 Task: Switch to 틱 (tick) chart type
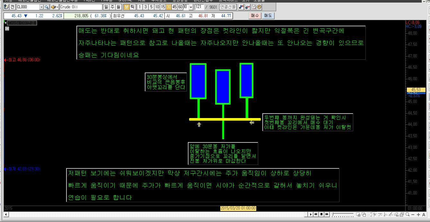[132, 7]
